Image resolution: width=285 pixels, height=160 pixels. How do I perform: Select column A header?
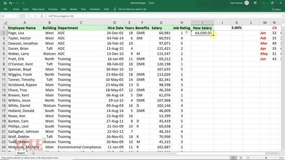(24, 23)
